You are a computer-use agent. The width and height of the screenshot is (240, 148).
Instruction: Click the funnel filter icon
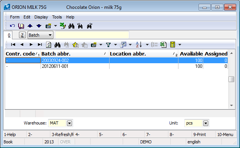pos(108,45)
